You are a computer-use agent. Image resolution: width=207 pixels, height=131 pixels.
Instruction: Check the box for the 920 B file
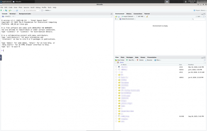pos(116,69)
